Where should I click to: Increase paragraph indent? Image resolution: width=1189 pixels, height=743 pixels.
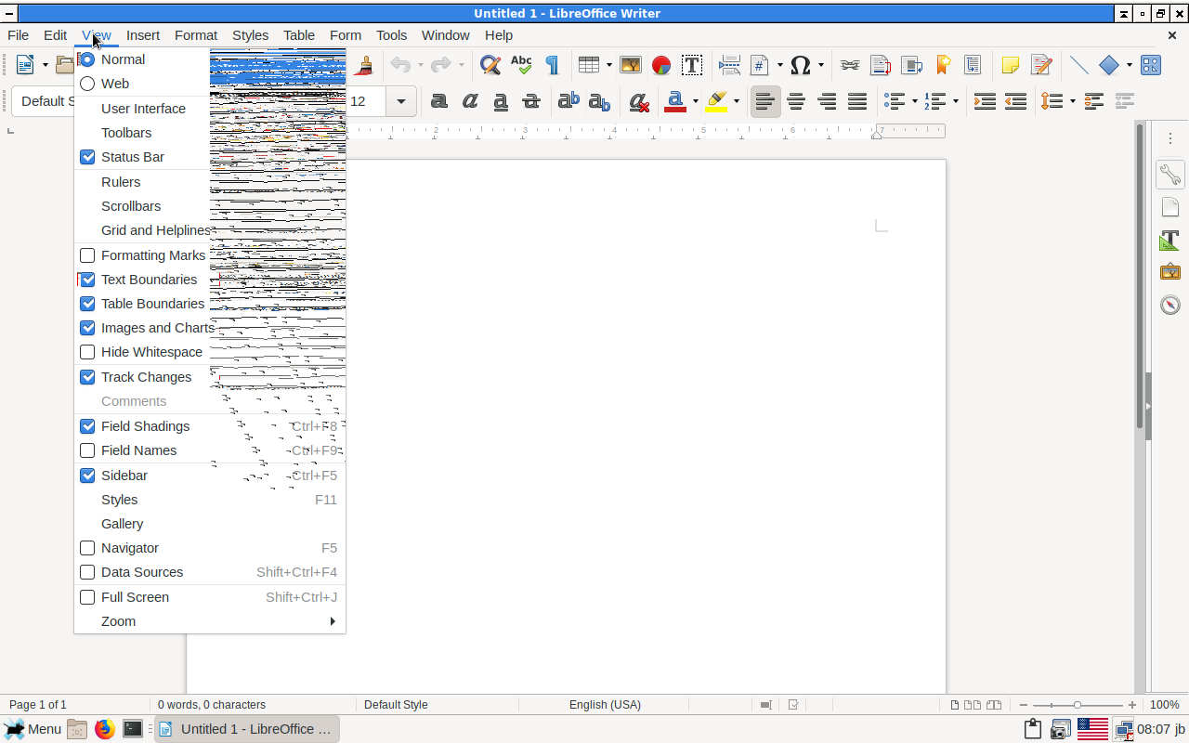tap(986, 101)
